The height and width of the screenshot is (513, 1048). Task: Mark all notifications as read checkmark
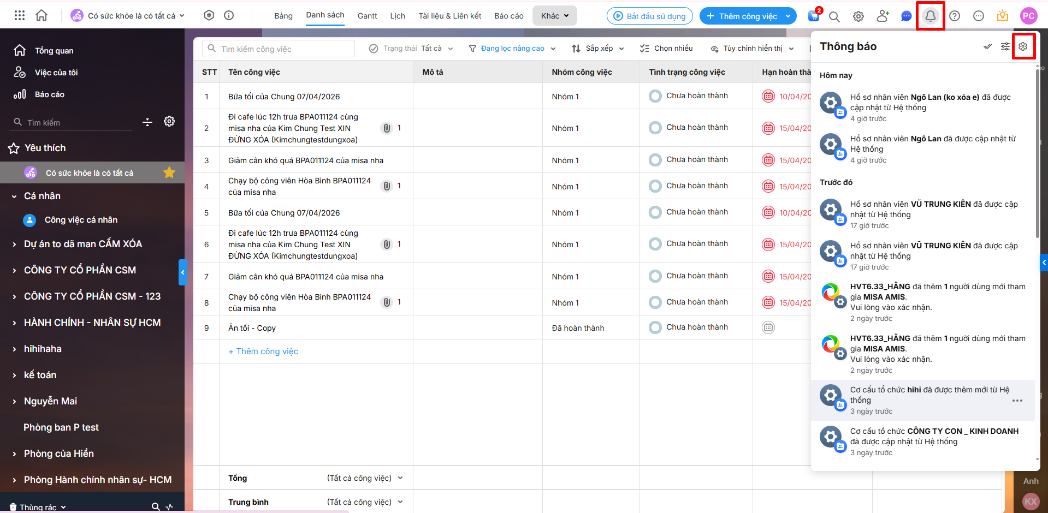pyautogui.click(x=987, y=46)
